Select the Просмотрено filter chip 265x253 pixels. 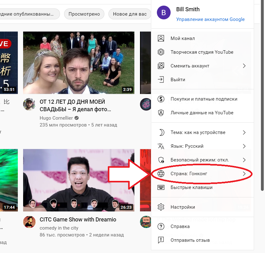84,14
